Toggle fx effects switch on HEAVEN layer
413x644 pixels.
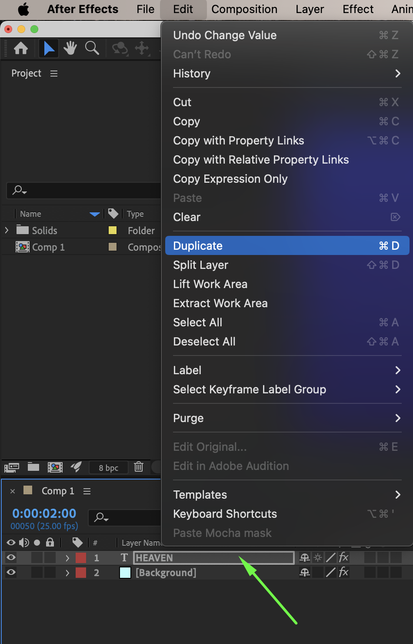[x=344, y=558]
